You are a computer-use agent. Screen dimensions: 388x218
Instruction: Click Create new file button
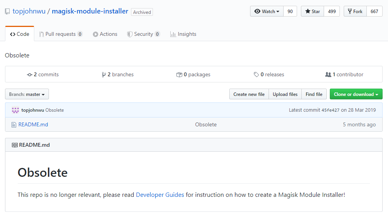pyautogui.click(x=249, y=94)
